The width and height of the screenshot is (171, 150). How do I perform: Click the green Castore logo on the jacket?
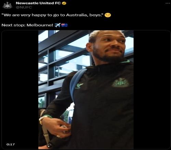(x=79, y=86)
